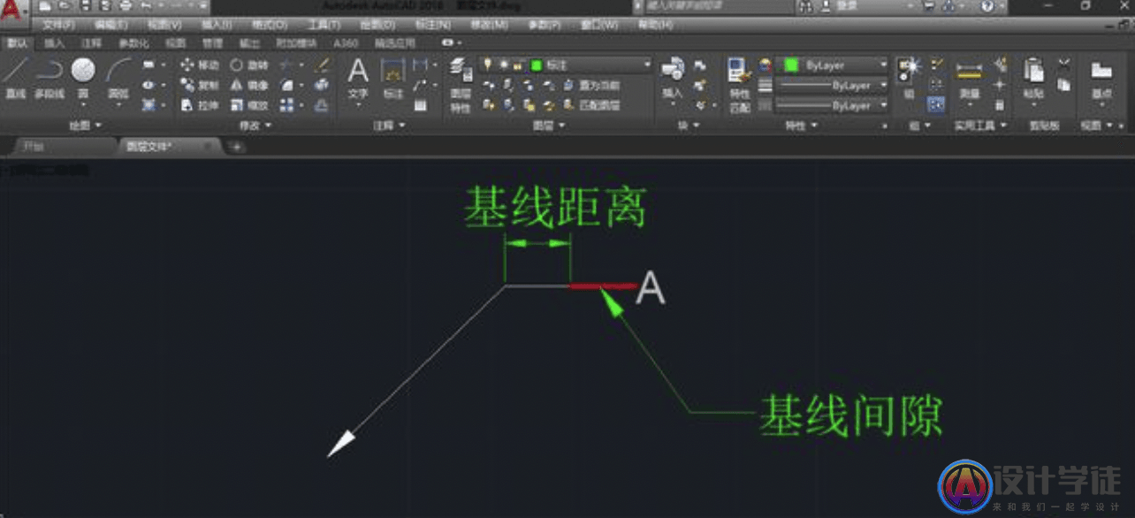Choose the 旋转 (Rotate) command
The width and height of the screenshot is (1135, 518).
tap(249, 65)
